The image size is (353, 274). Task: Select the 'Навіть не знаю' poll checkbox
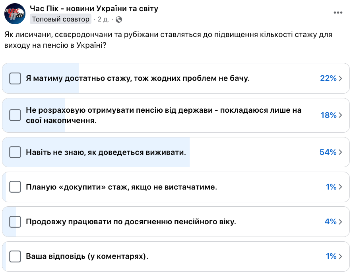pos(15,152)
